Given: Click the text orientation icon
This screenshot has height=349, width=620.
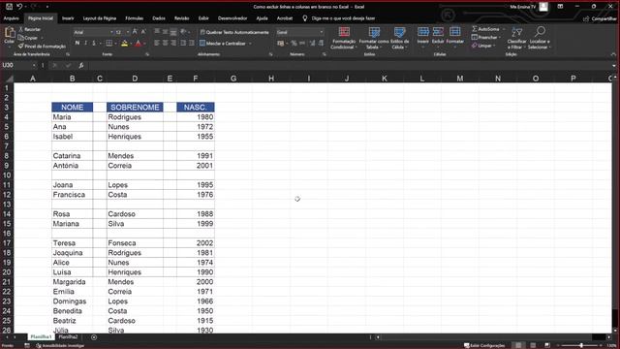Looking at the screenshot, I should click(x=183, y=32).
